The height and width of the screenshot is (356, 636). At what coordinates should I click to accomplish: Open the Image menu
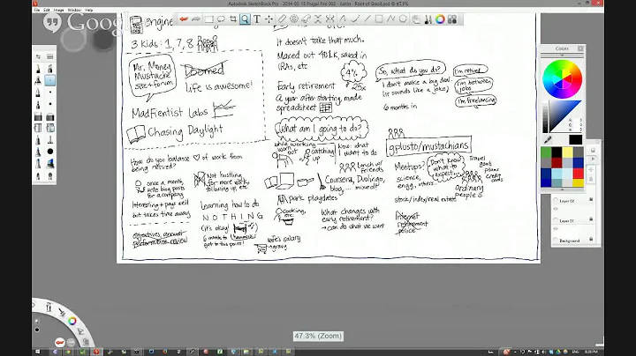pyautogui.click(x=59, y=10)
